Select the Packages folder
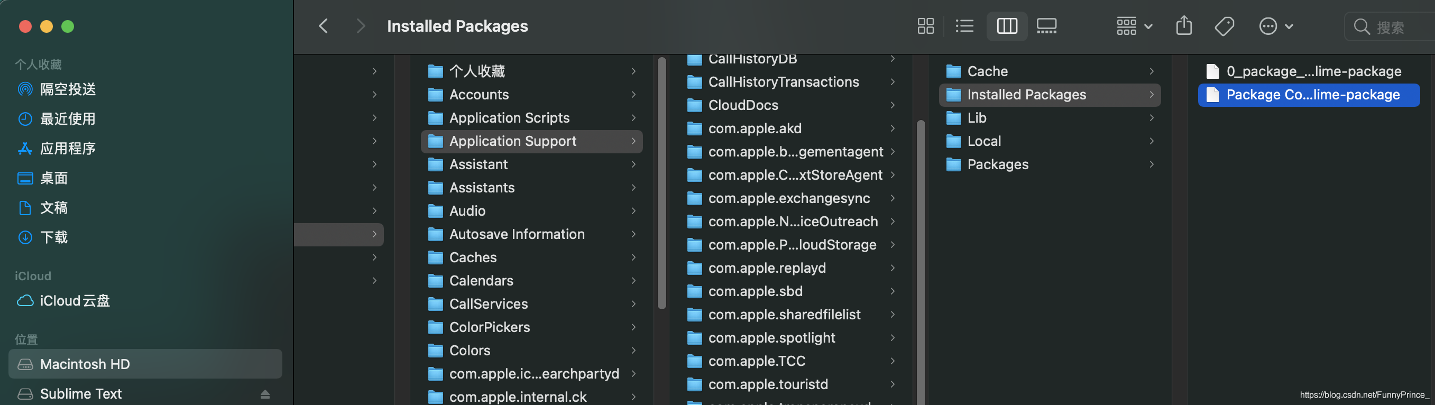 [x=1050, y=164]
